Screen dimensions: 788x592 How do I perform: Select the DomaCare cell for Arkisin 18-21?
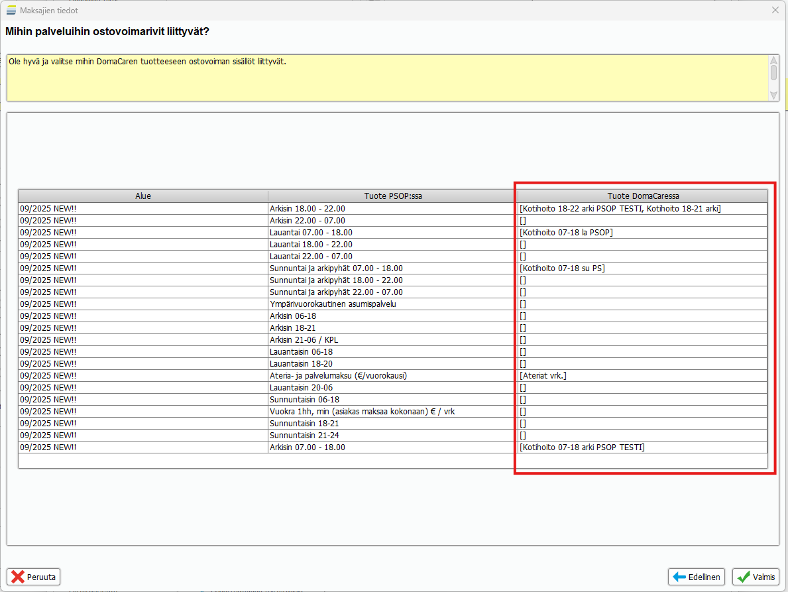click(643, 328)
